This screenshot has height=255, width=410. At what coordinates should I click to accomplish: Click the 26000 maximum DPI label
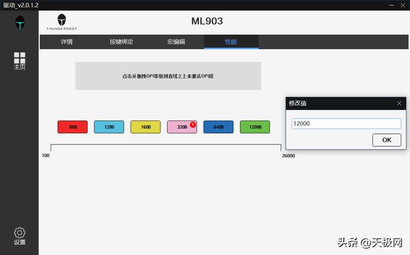[x=288, y=156]
